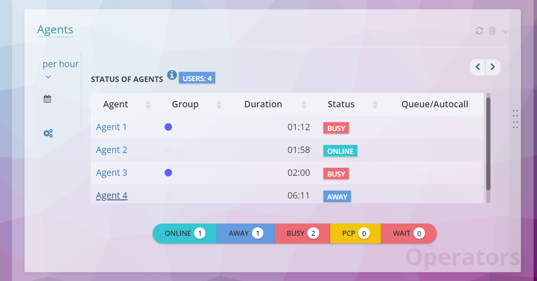Sort table by Duration column
This screenshot has width=537, height=281.
(x=263, y=104)
